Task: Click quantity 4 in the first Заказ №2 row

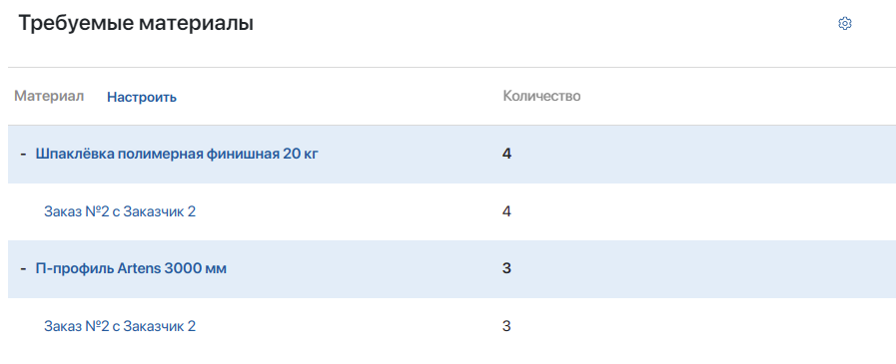Action: point(506,211)
